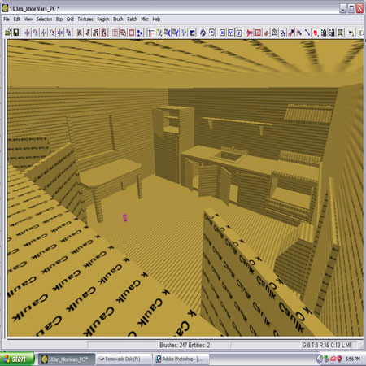Viewport: 366px width, 366px height.
Task: Click the last toolbar icon before the cut-off green E
Action: tap(351, 33)
